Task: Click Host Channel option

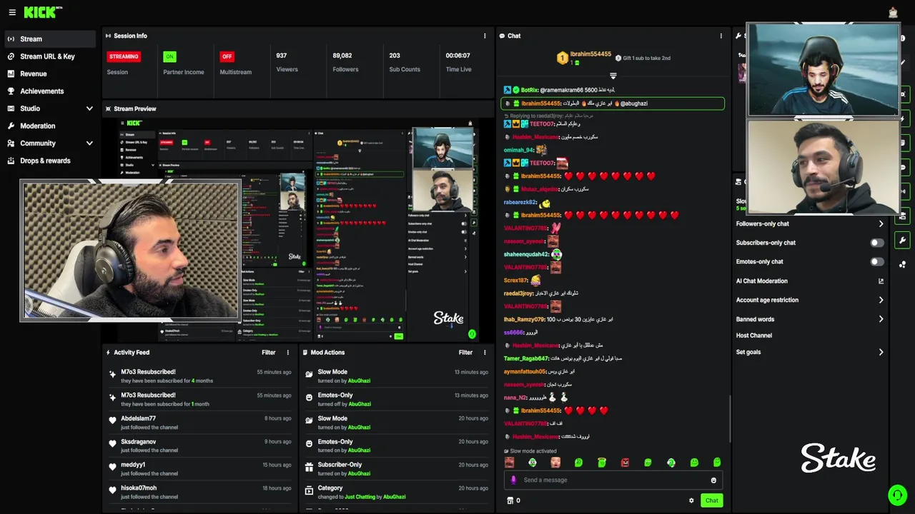Action: [x=754, y=336]
